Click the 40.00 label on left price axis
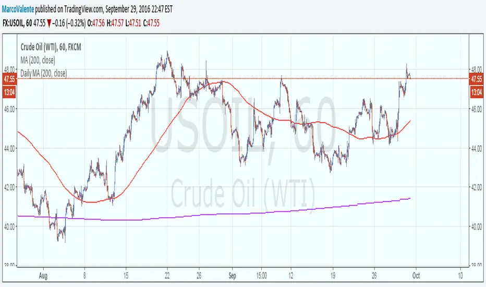 pos(9,227)
